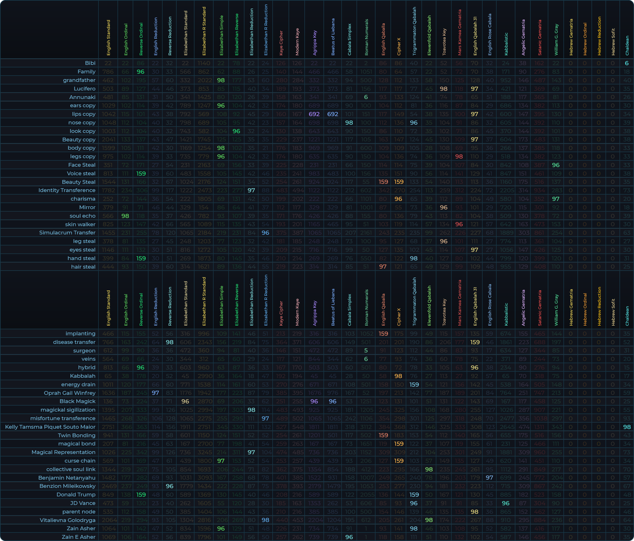Viewport: 634px width, 541px height.
Task: Click the highlighted 96 Kabbalistic cell for JD Vance
Action: tap(505, 503)
